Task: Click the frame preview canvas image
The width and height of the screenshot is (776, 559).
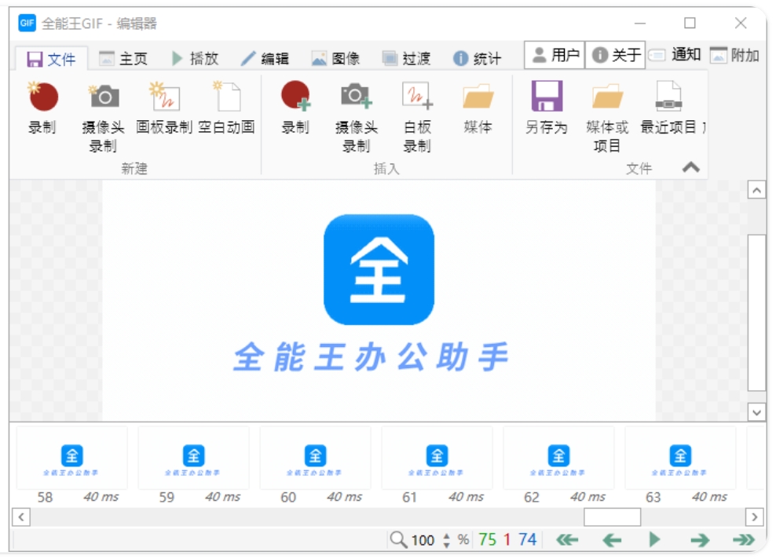Action: 379,300
